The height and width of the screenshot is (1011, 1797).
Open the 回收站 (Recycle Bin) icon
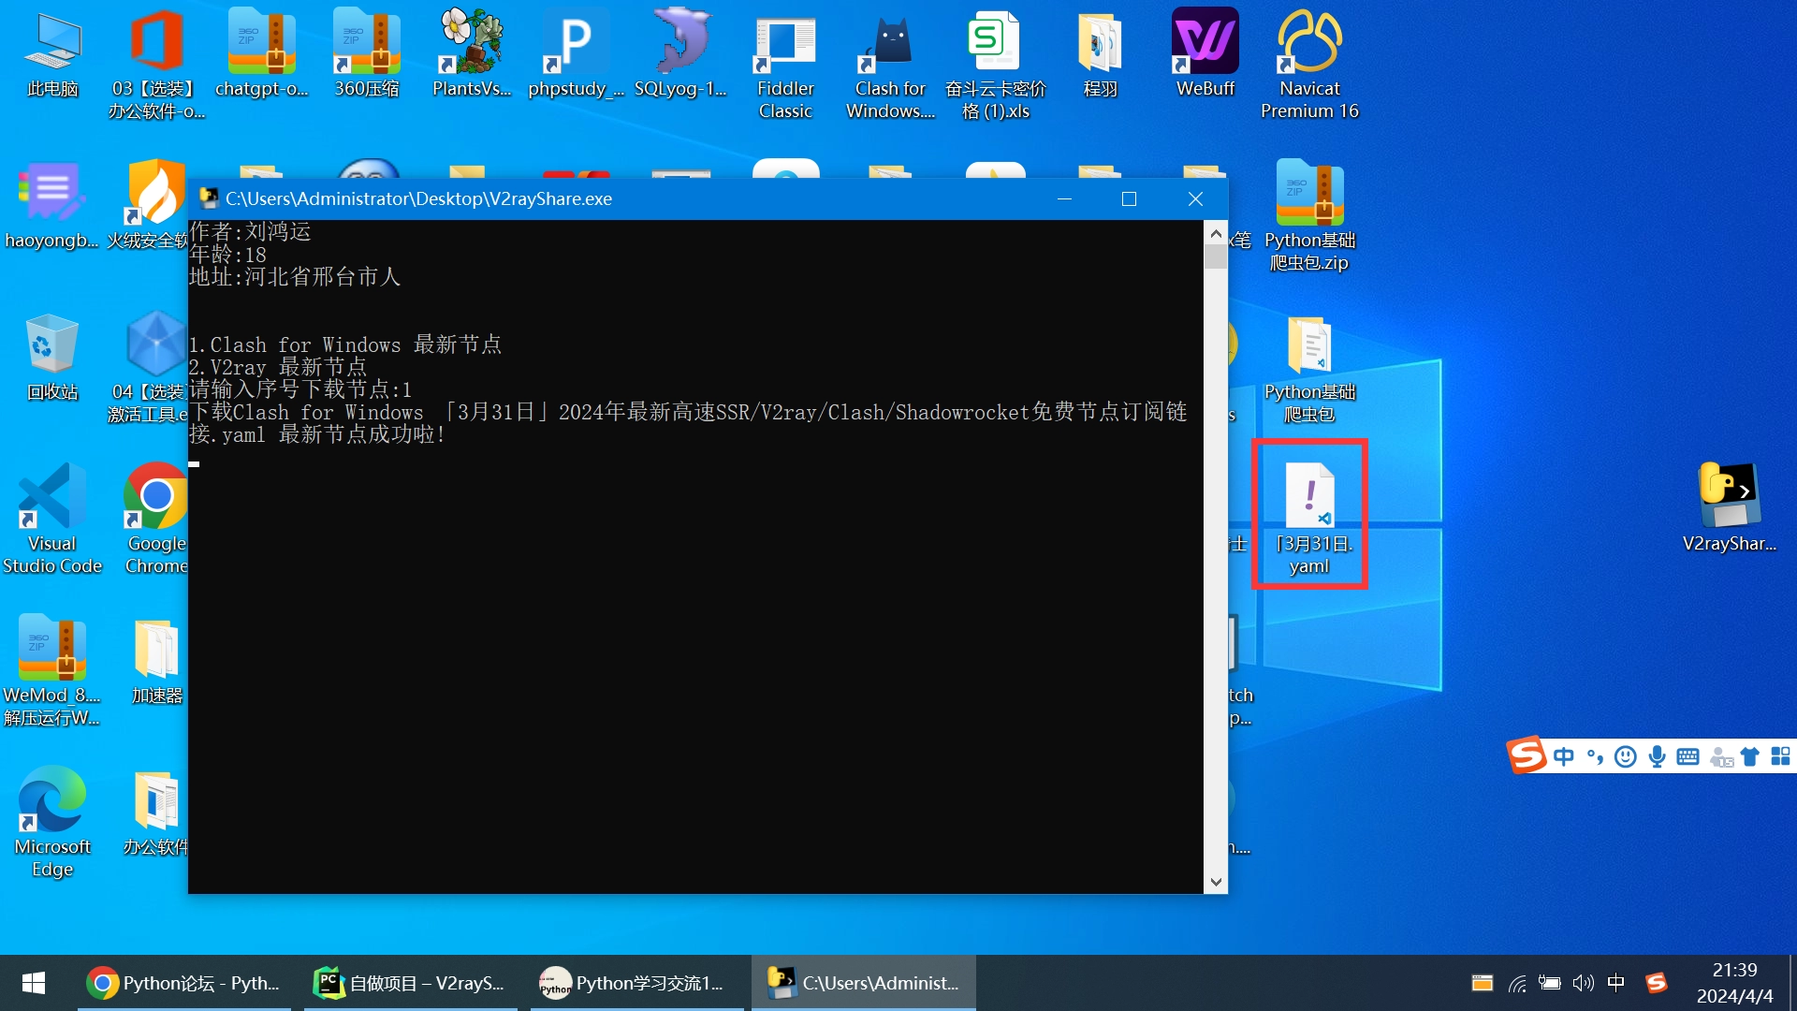coord(52,358)
